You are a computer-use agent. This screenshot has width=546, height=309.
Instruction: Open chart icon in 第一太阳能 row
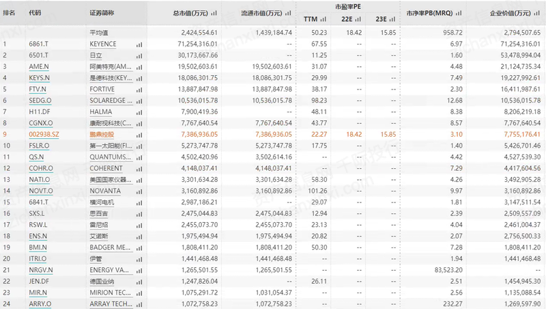pos(139,146)
